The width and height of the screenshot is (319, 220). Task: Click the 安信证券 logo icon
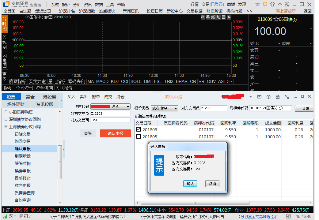tap(6, 4)
